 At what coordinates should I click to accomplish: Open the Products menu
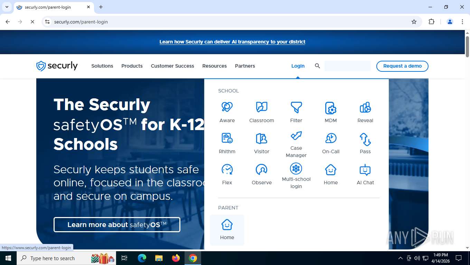point(132,66)
